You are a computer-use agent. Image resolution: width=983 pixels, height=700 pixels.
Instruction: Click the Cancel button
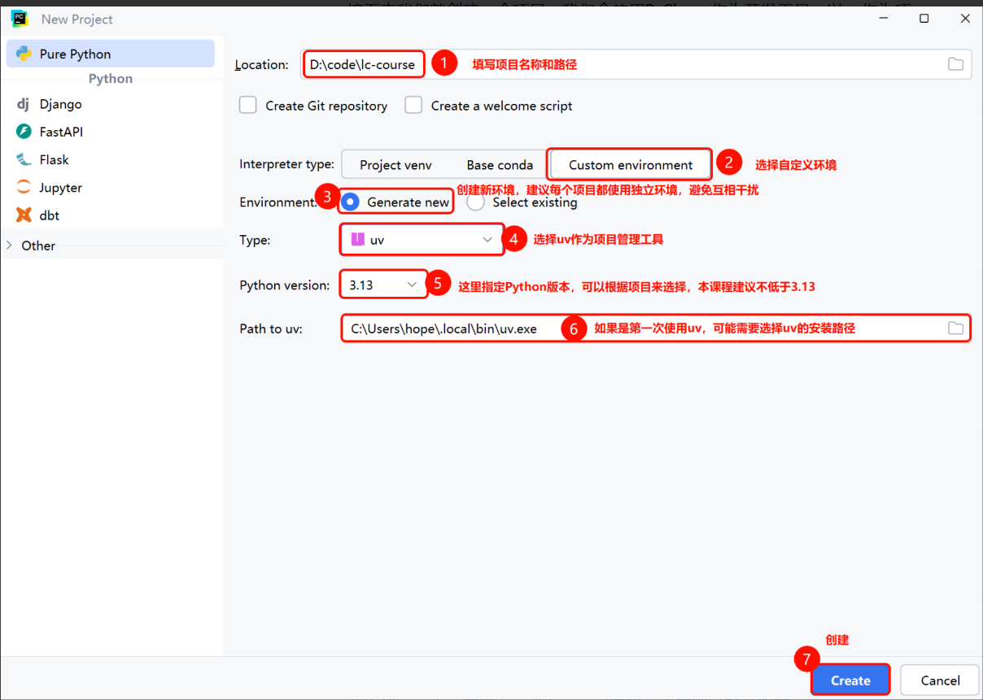941,680
